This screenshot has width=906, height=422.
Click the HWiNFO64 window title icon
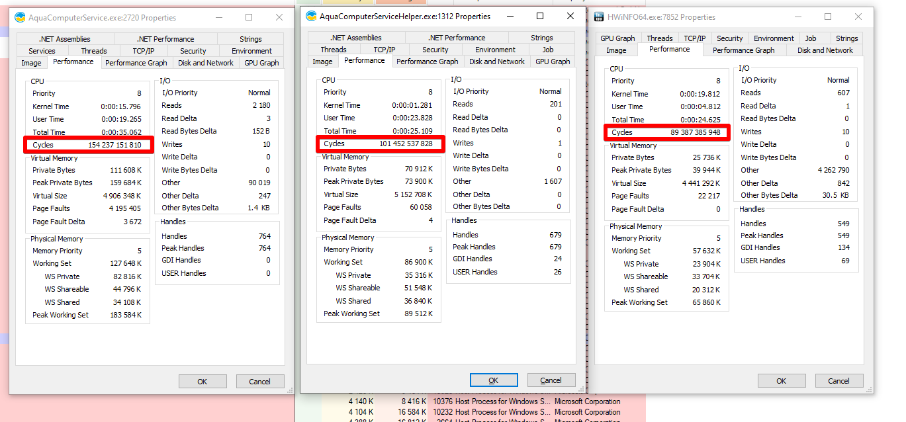[x=600, y=17]
